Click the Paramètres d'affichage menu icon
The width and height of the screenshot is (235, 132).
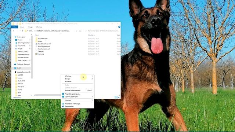(63, 104)
